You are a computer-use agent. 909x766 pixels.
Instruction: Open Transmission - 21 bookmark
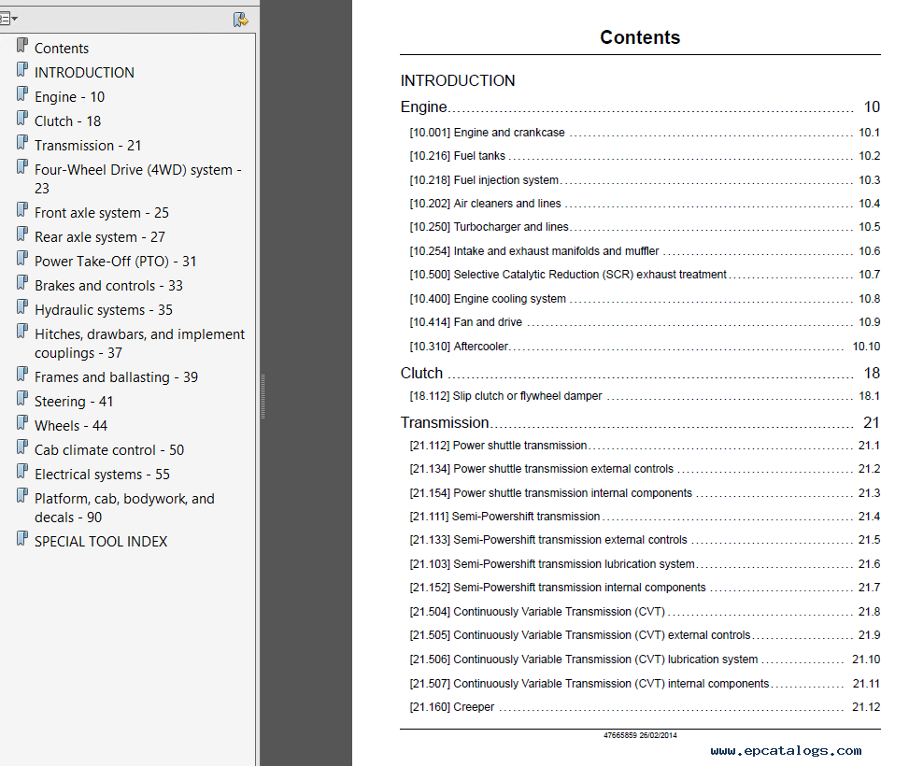(x=88, y=146)
